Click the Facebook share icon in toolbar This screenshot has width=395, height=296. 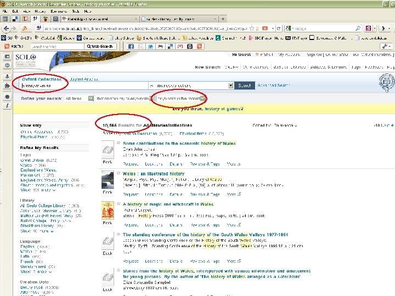(x=131, y=46)
